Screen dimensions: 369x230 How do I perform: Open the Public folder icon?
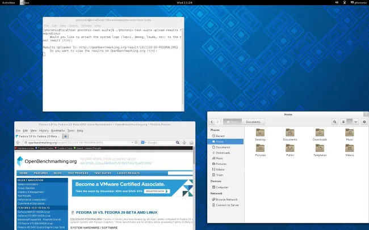290,150
